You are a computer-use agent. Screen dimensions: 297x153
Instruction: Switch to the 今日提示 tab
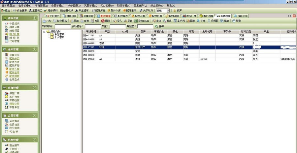tap(52, 16)
